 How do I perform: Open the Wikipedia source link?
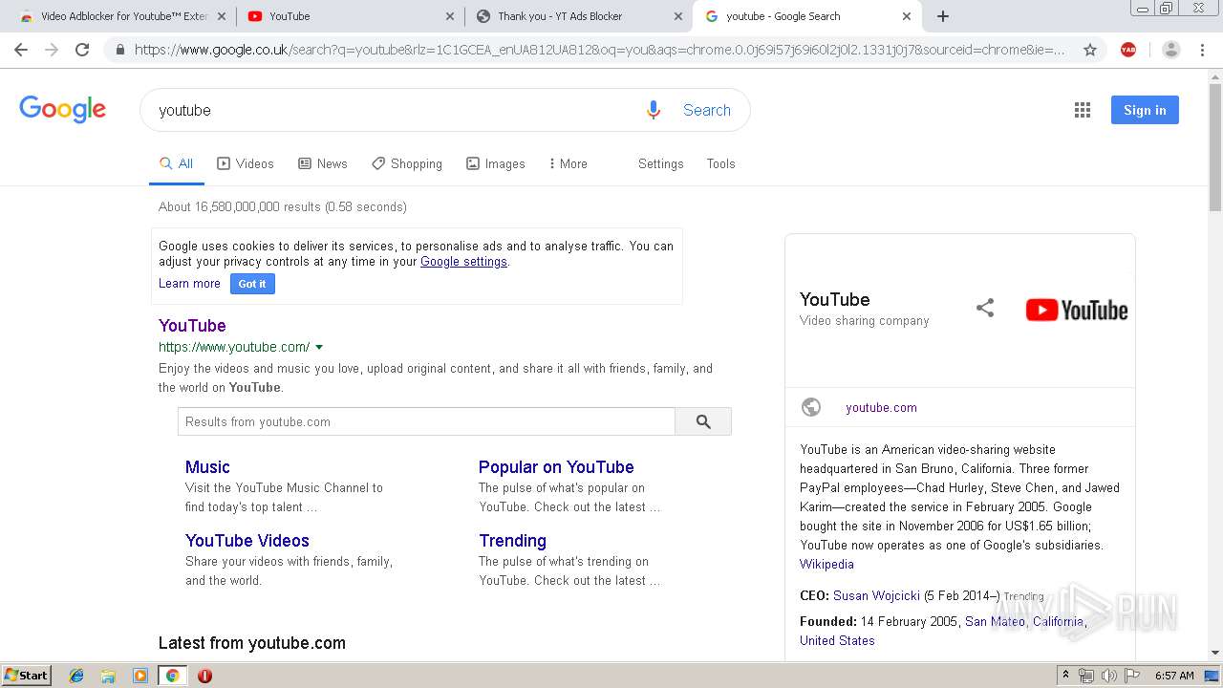coord(826,564)
